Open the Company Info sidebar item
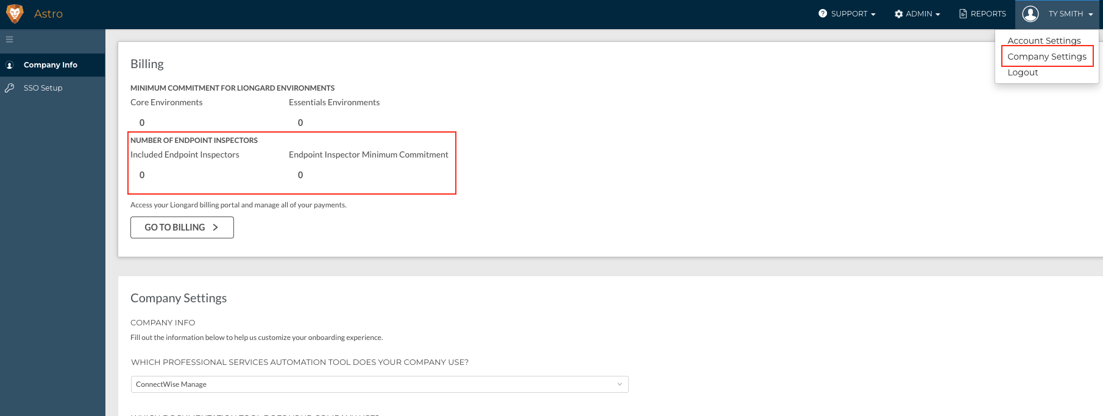The width and height of the screenshot is (1103, 416). tap(52, 65)
